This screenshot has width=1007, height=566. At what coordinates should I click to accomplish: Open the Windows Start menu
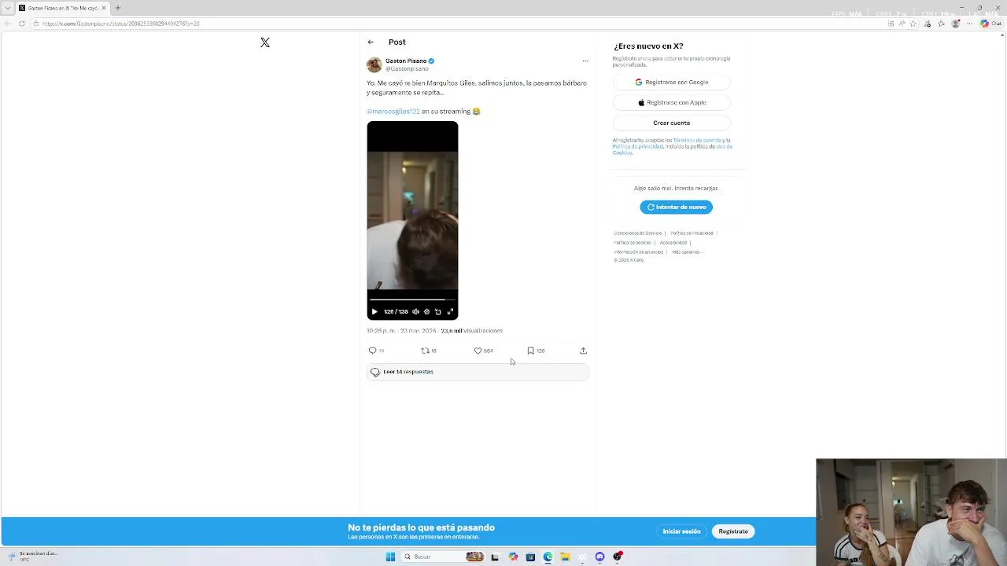click(x=390, y=557)
